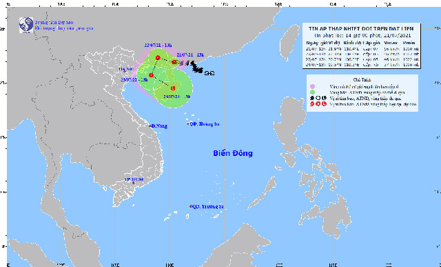
Task: Click the "Chú Thích" legend heading
Action: (x=362, y=80)
